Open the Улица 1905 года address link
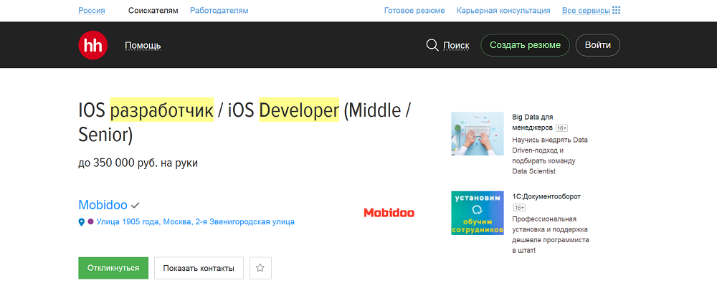 [x=195, y=221]
